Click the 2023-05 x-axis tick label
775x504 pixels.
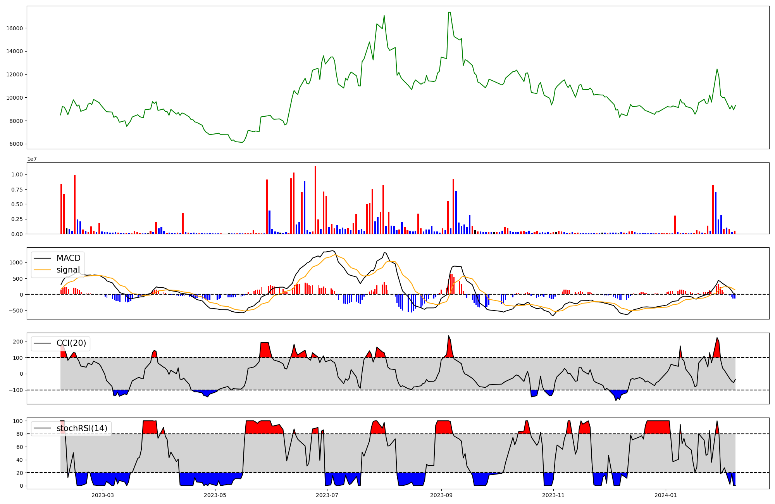point(215,495)
